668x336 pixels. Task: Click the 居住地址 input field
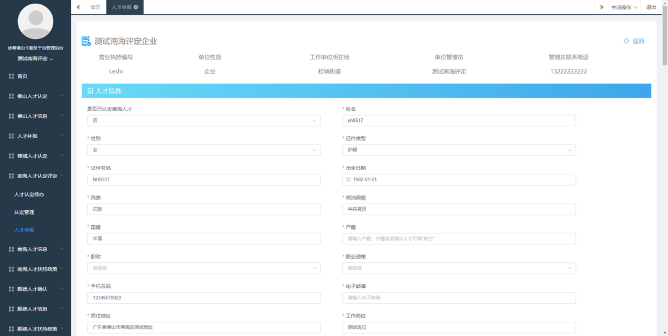[x=203, y=327]
